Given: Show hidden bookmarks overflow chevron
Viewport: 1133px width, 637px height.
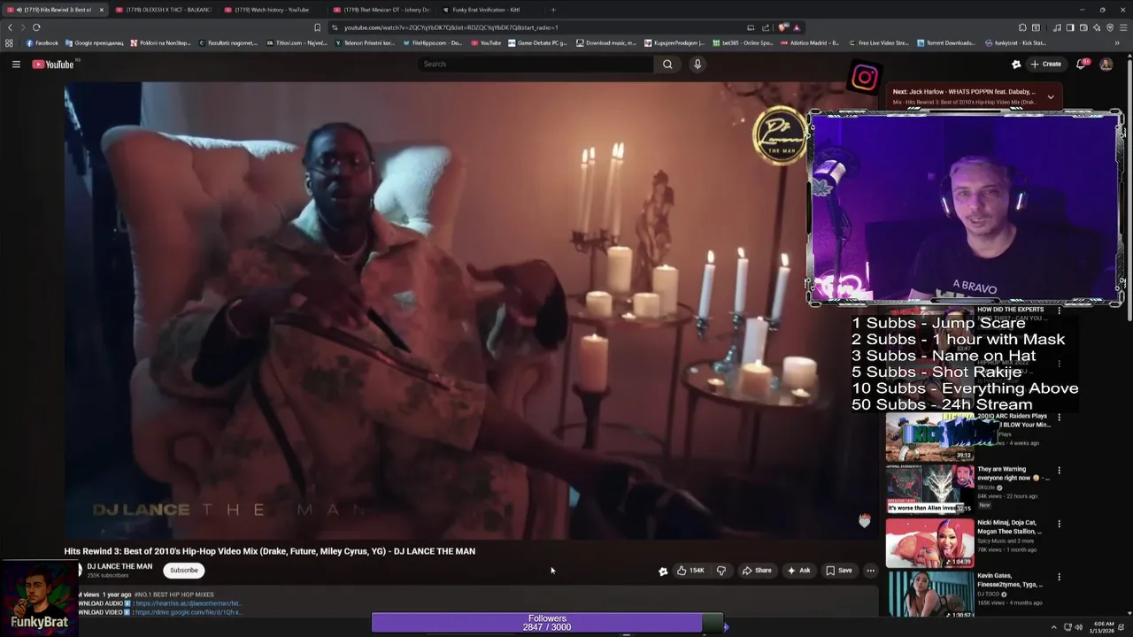Looking at the screenshot, I should pyautogui.click(x=1118, y=42).
